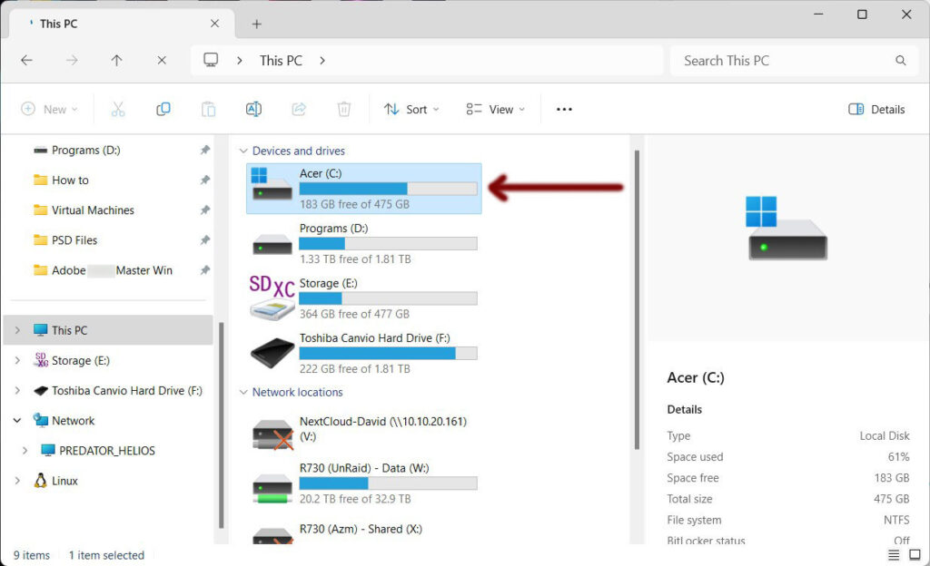Click the Share icon in toolbar
This screenshot has height=566, width=930.
[x=299, y=109]
